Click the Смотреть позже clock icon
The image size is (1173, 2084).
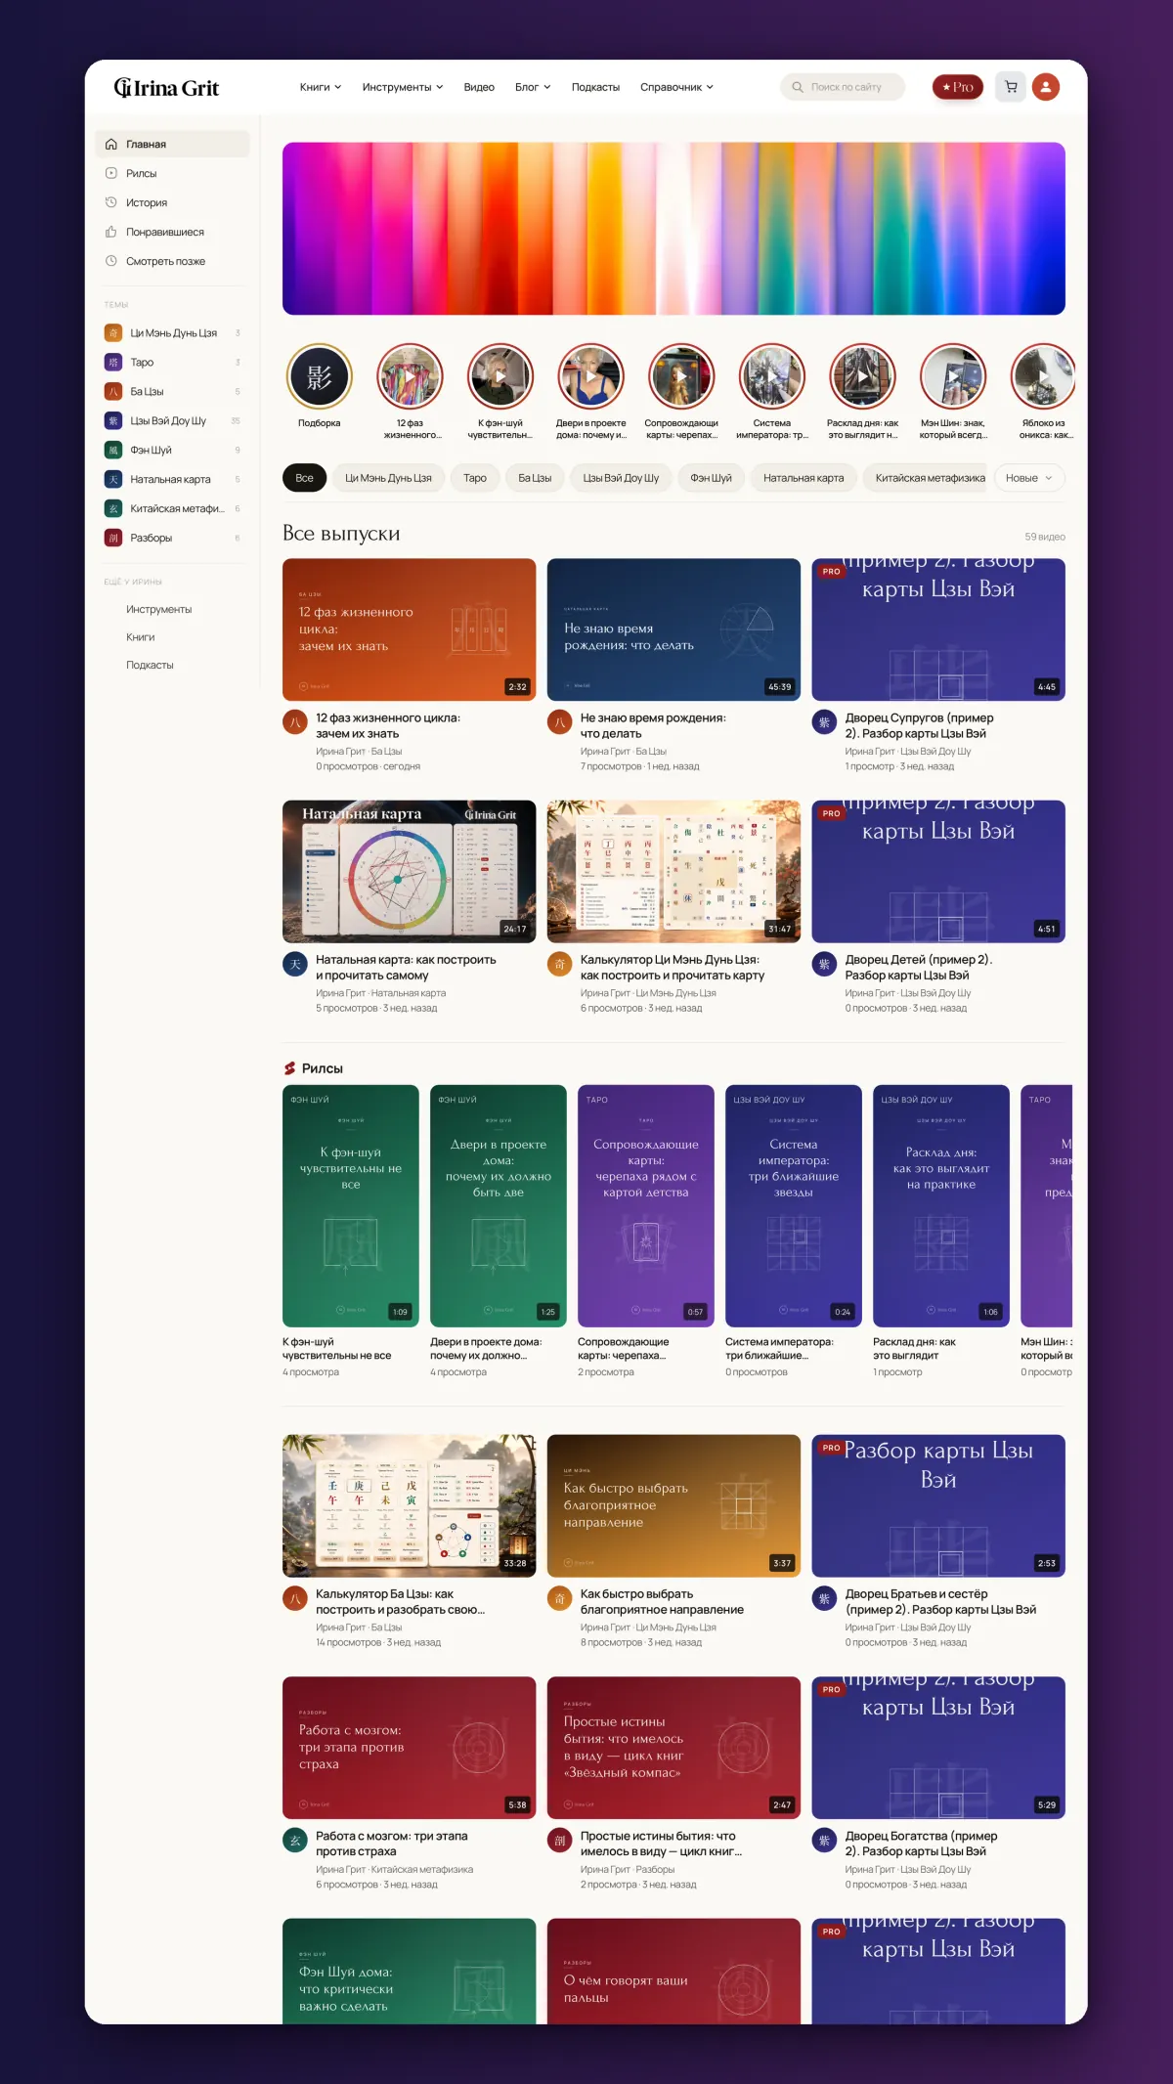pyautogui.click(x=111, y=261)
